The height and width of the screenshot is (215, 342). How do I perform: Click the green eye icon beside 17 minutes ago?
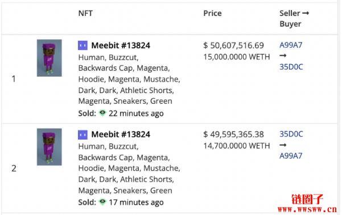(102, 202)
